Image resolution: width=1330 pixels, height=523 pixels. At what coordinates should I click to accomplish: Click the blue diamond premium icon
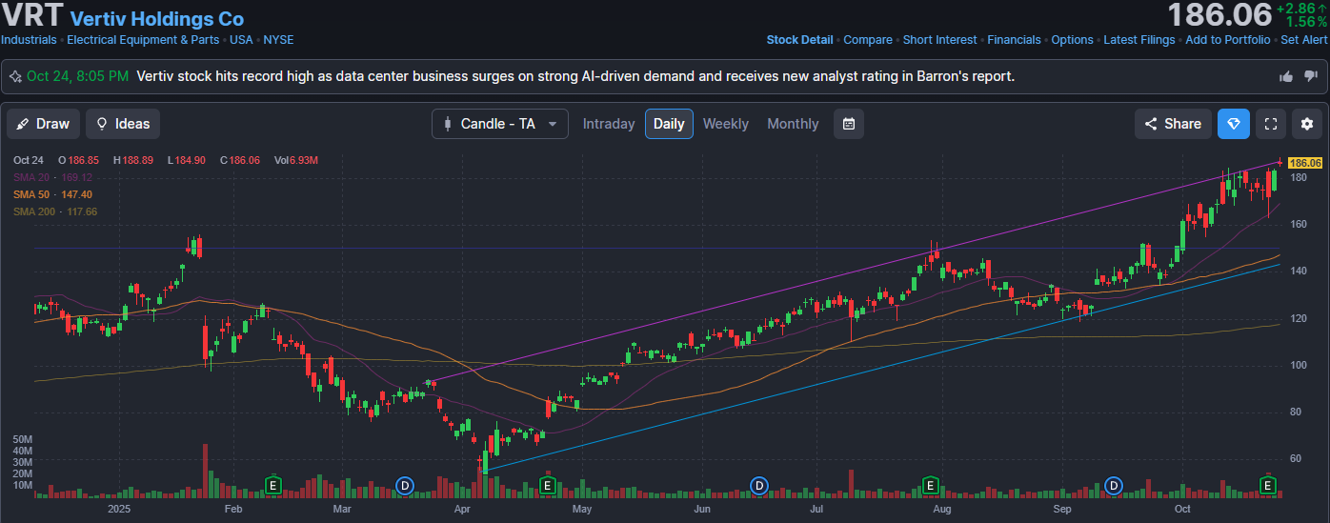click(x=1234, y=124)
